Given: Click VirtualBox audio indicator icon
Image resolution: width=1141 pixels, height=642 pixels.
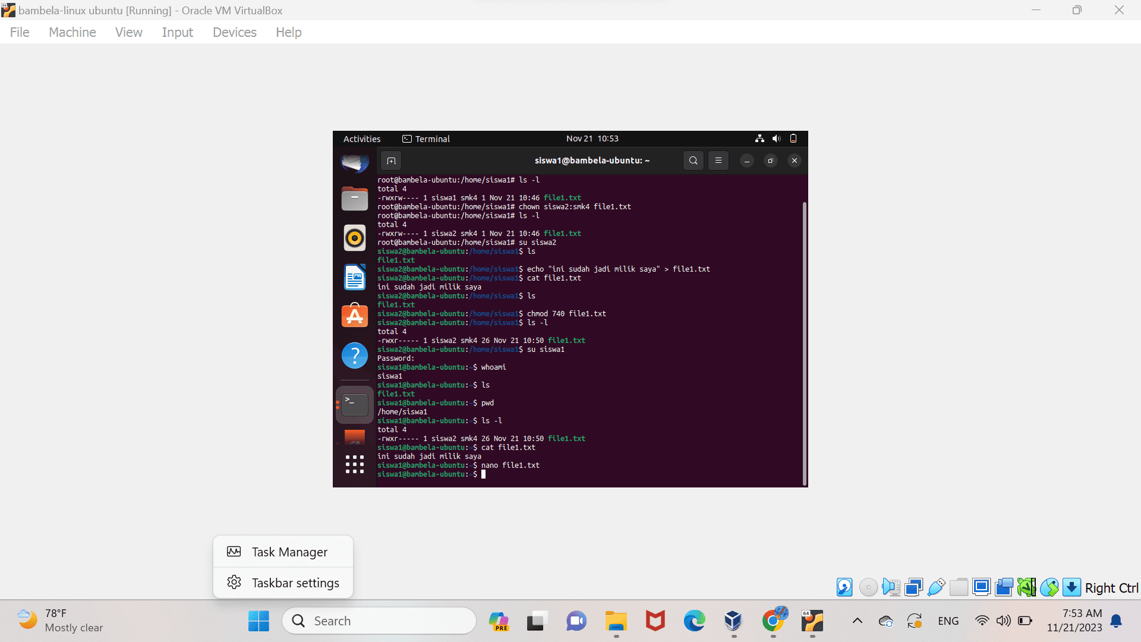Looking at the screenshot, I should tap(891, 587).
